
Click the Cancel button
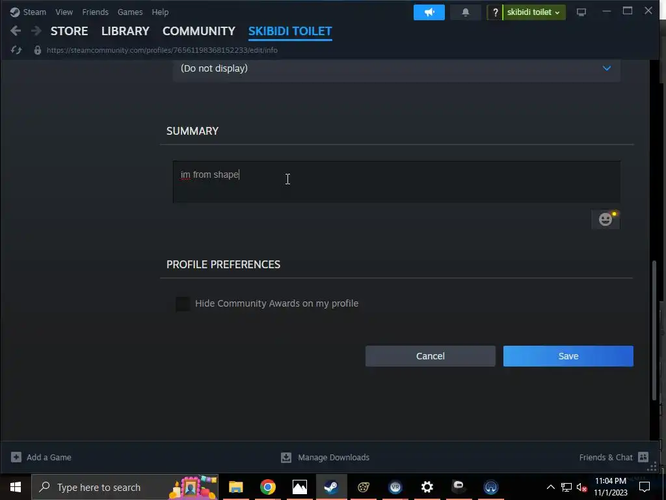pos(431,356)
